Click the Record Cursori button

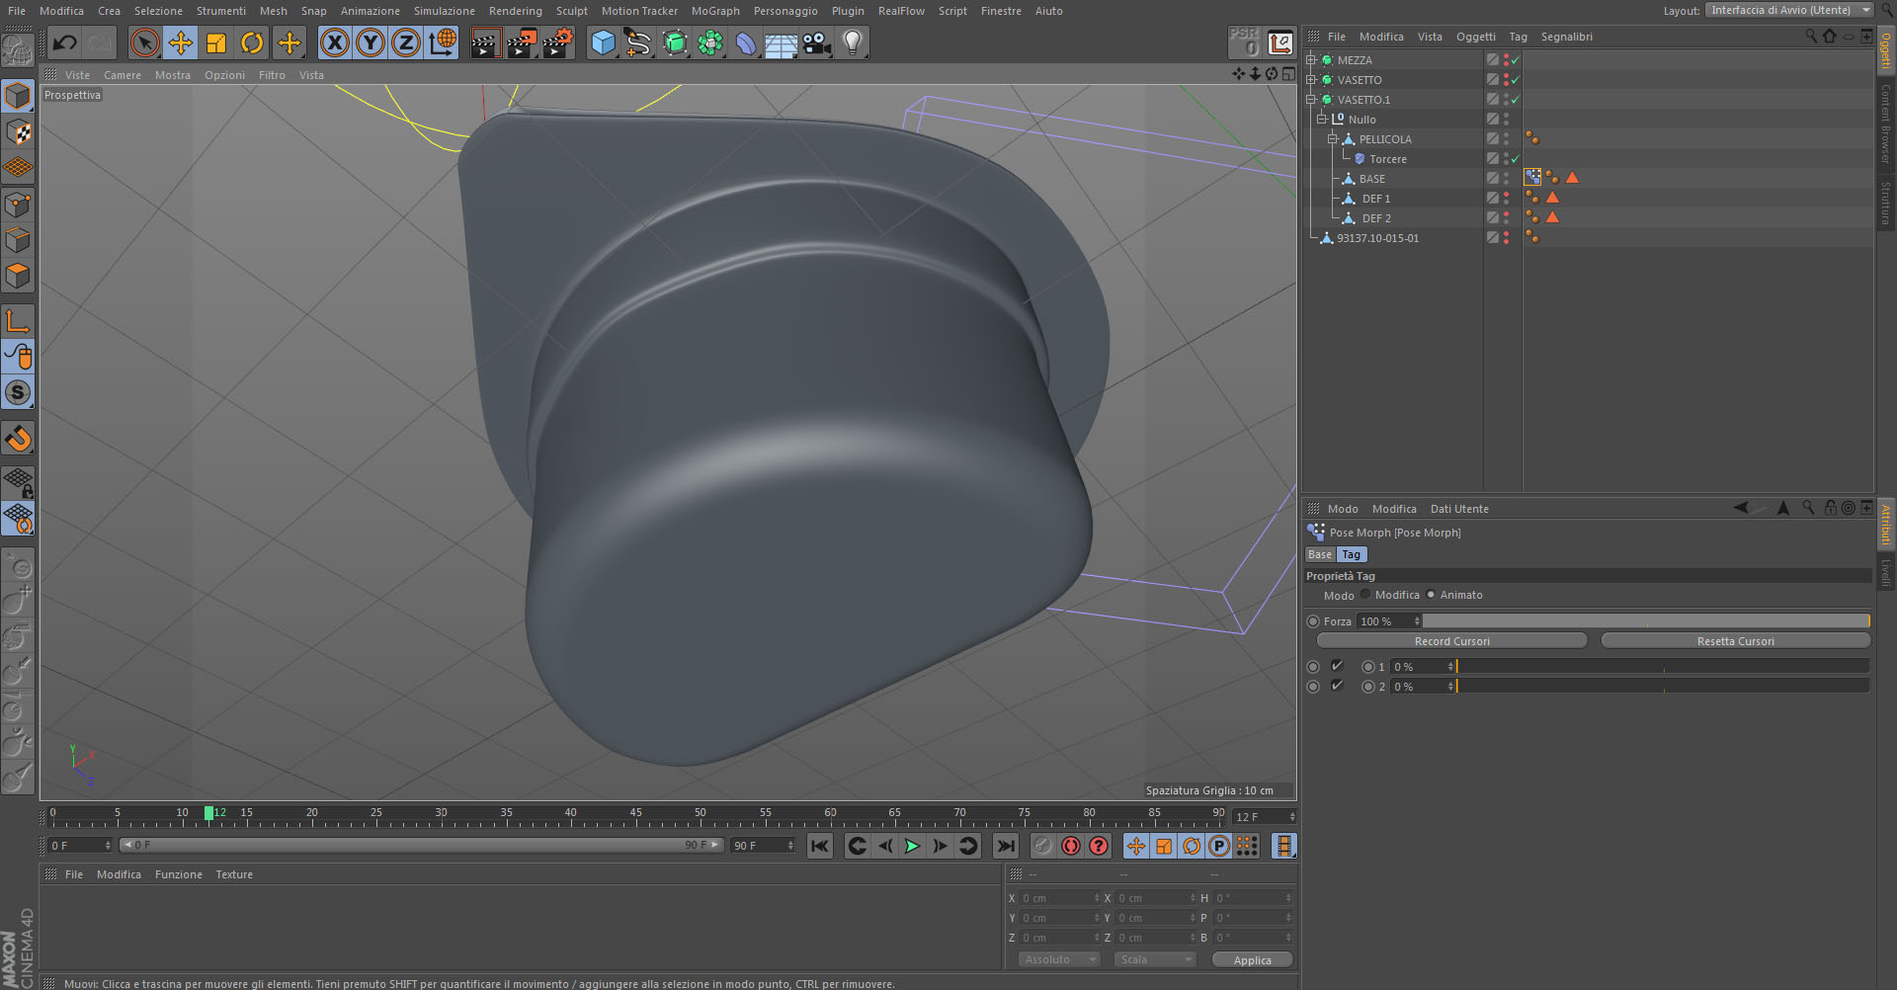click(x=1451, y=641)
